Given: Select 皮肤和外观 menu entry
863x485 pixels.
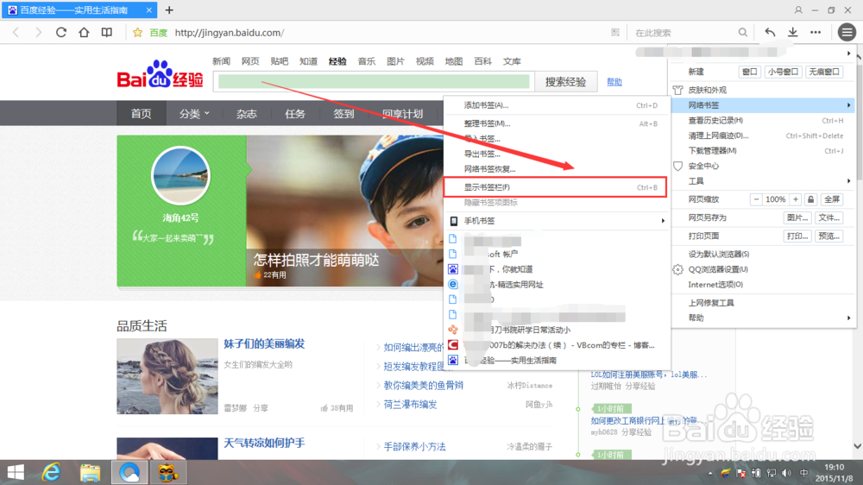Looking at the screenshot, I should click(763, 90).
